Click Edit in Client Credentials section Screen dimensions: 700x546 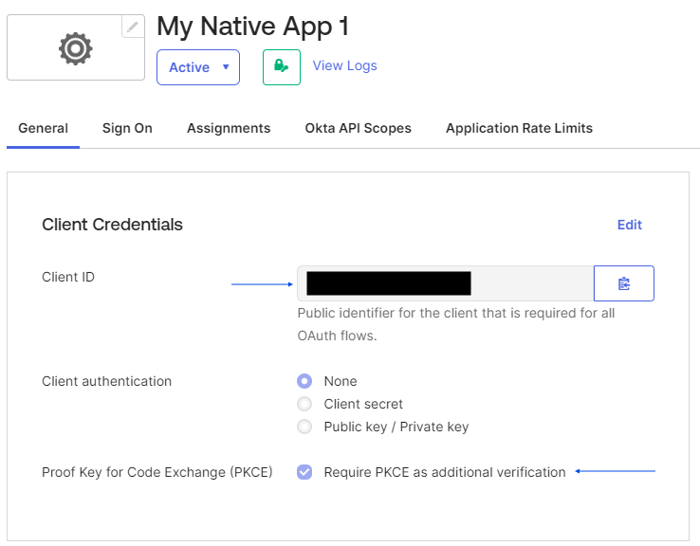point(629,225)
